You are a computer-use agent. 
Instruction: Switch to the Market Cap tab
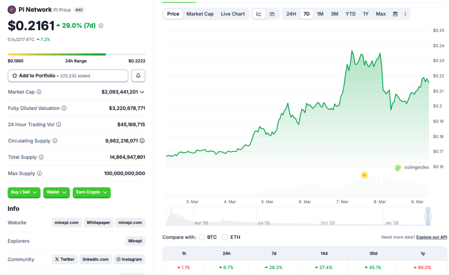tap(200, 14)
